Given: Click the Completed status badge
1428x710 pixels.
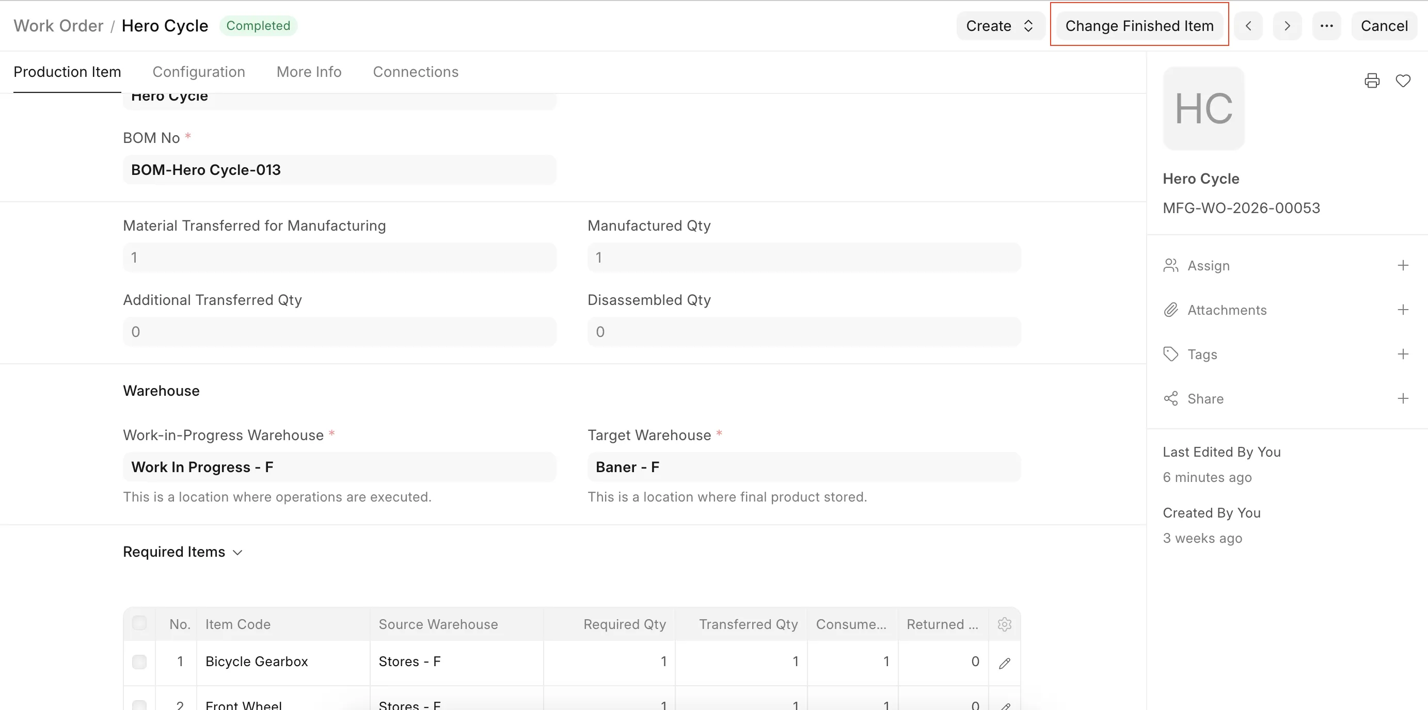Looking at the screenshot, I should coord(258,26).
